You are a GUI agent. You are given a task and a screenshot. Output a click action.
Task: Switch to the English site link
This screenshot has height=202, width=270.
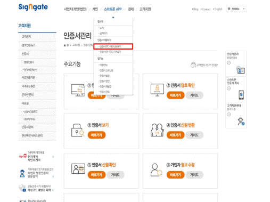click(218, 9)
